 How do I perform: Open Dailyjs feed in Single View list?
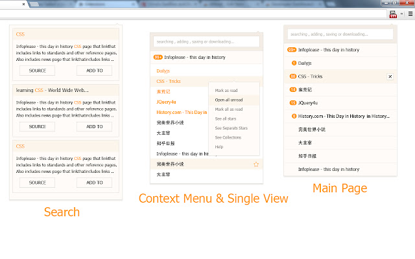pyautogui.click(x=163, y=71)
